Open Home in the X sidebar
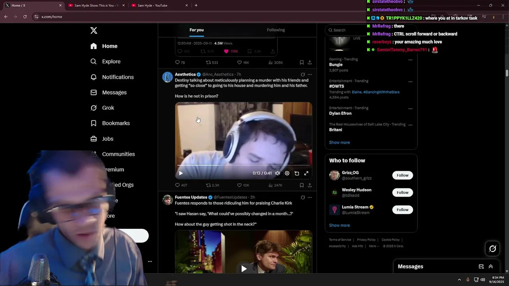 click(x=104, y=46)
